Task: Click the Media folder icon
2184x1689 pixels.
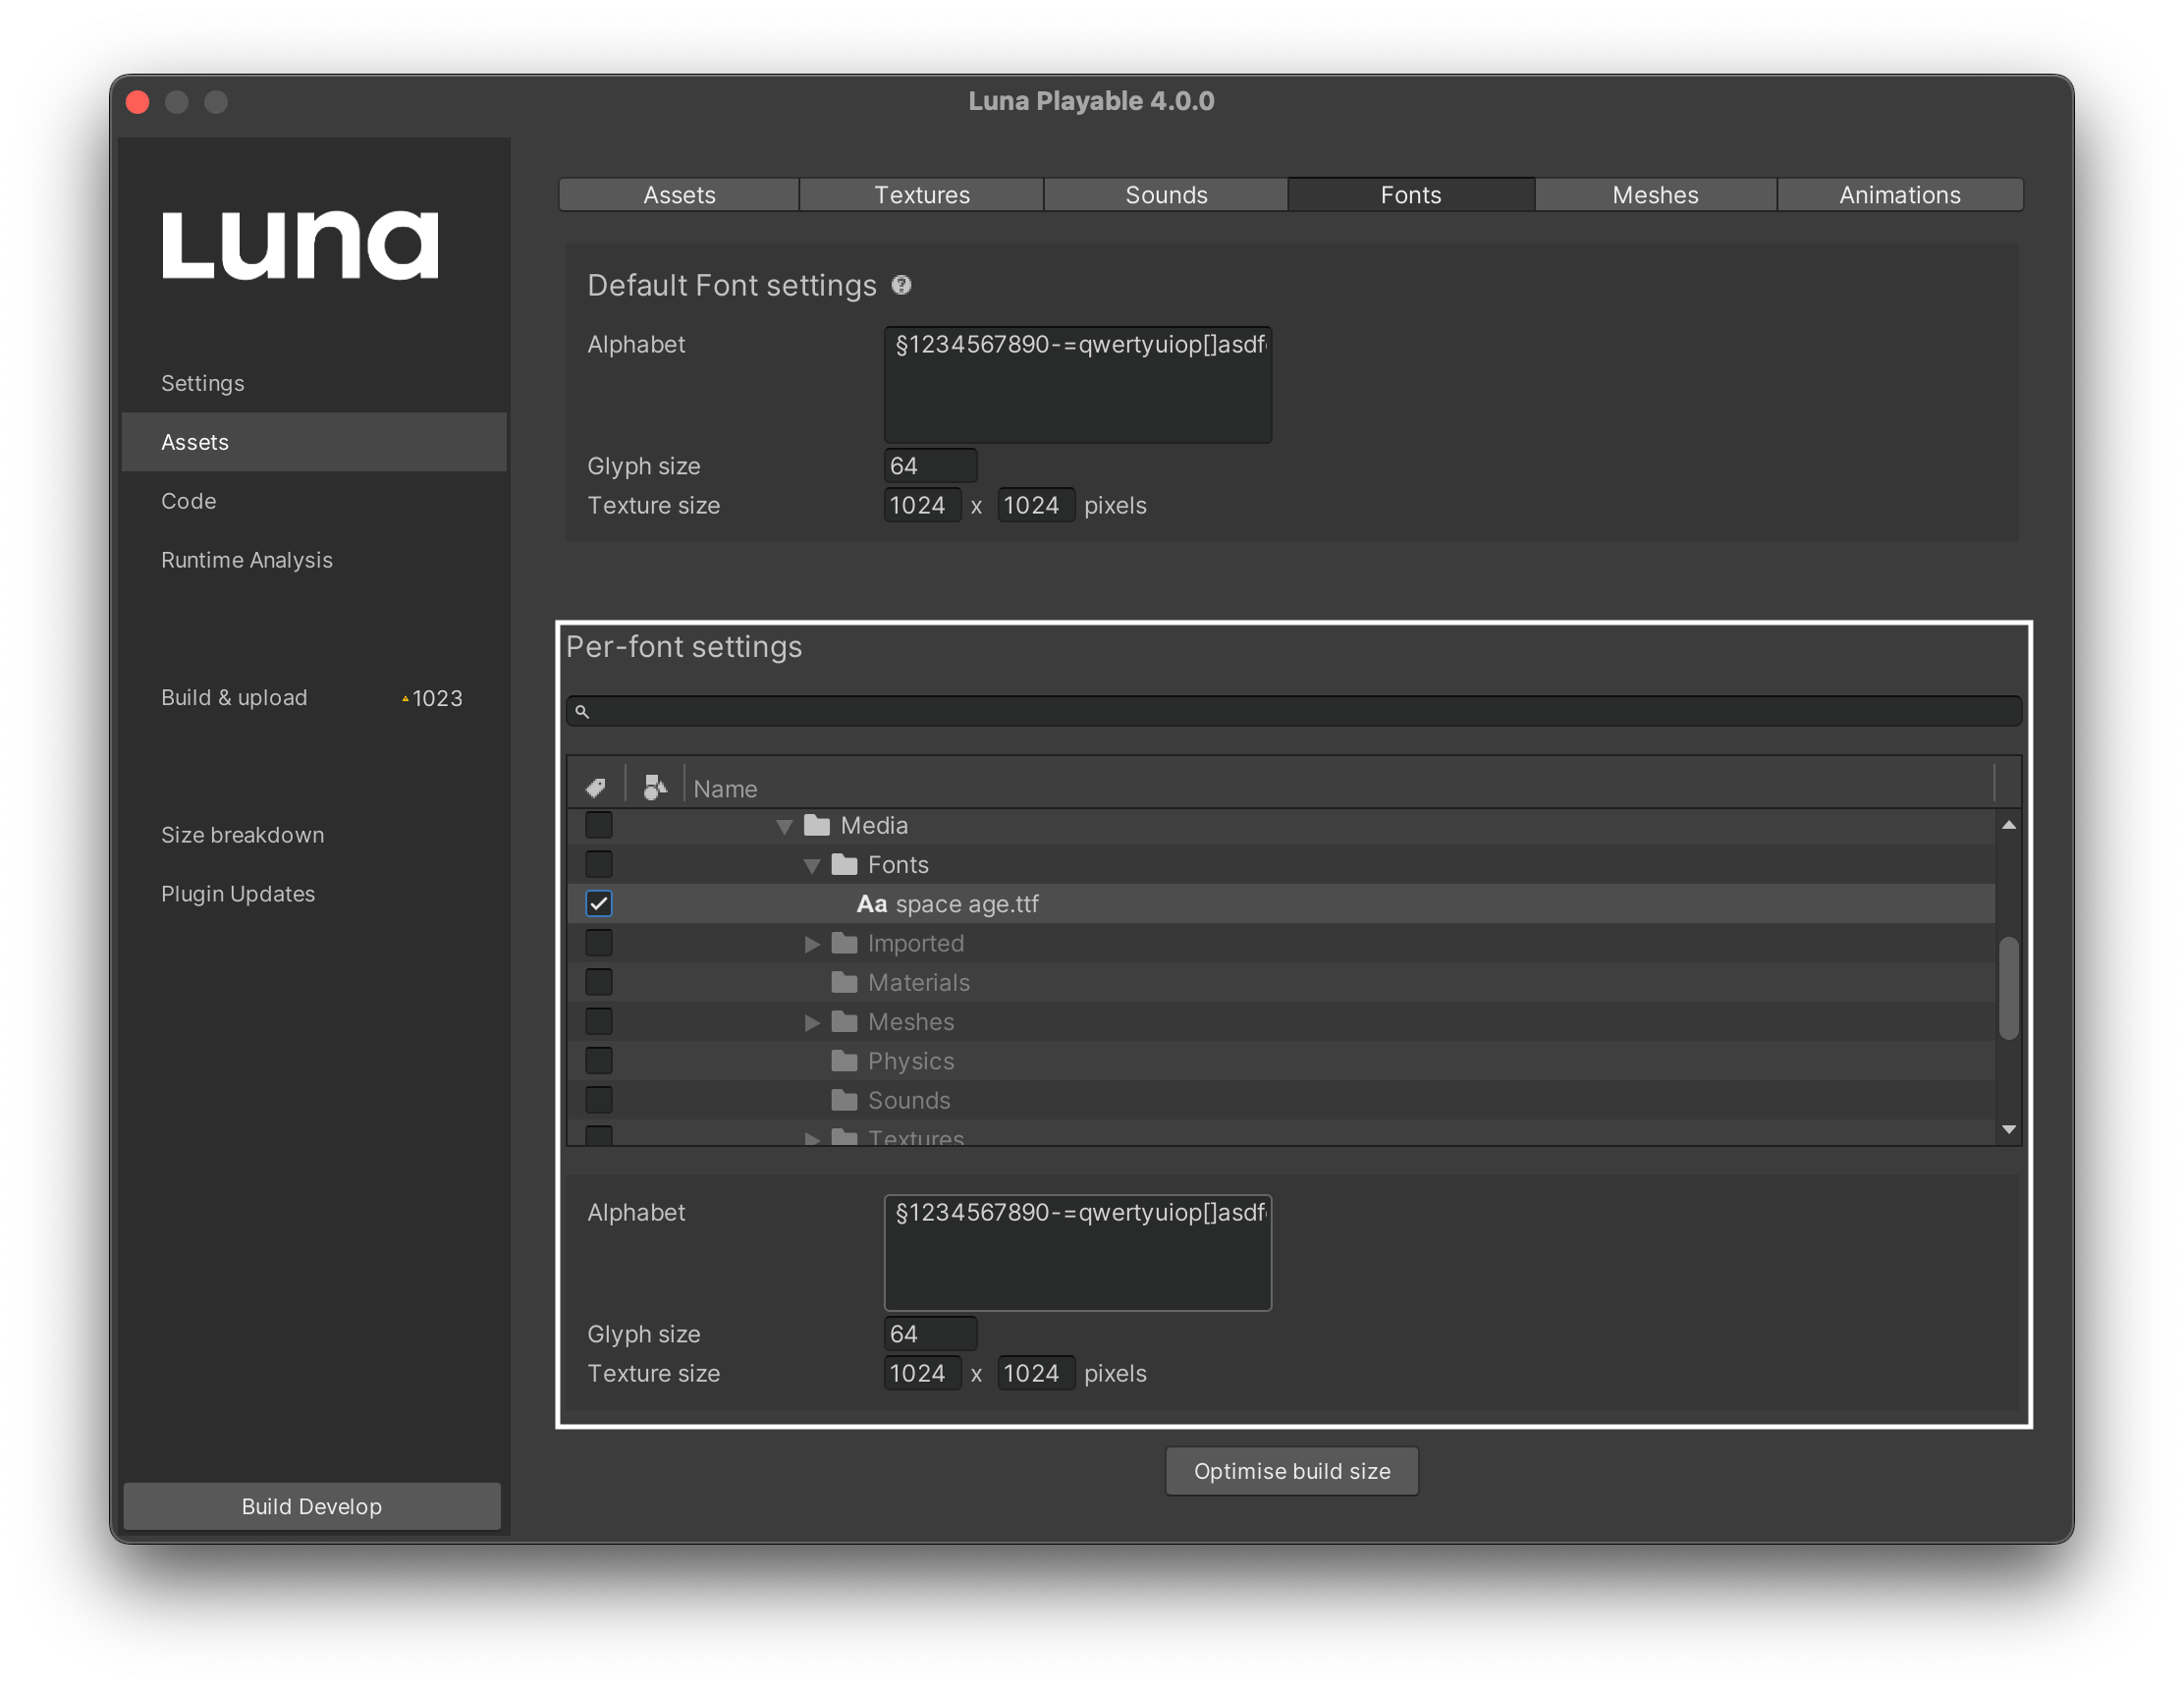Action: [x=817, y=825]
